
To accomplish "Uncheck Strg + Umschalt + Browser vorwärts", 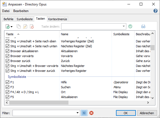I will [x=7, y=66].
